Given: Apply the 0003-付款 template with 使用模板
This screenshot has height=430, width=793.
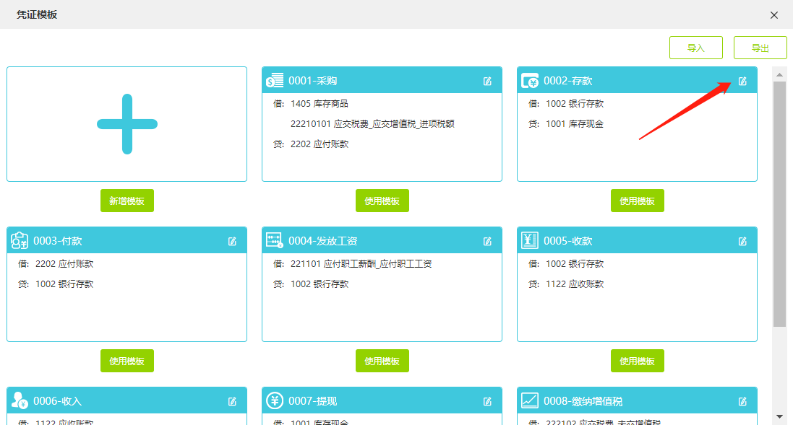Looking at the screenshot, I should (127, 361).
